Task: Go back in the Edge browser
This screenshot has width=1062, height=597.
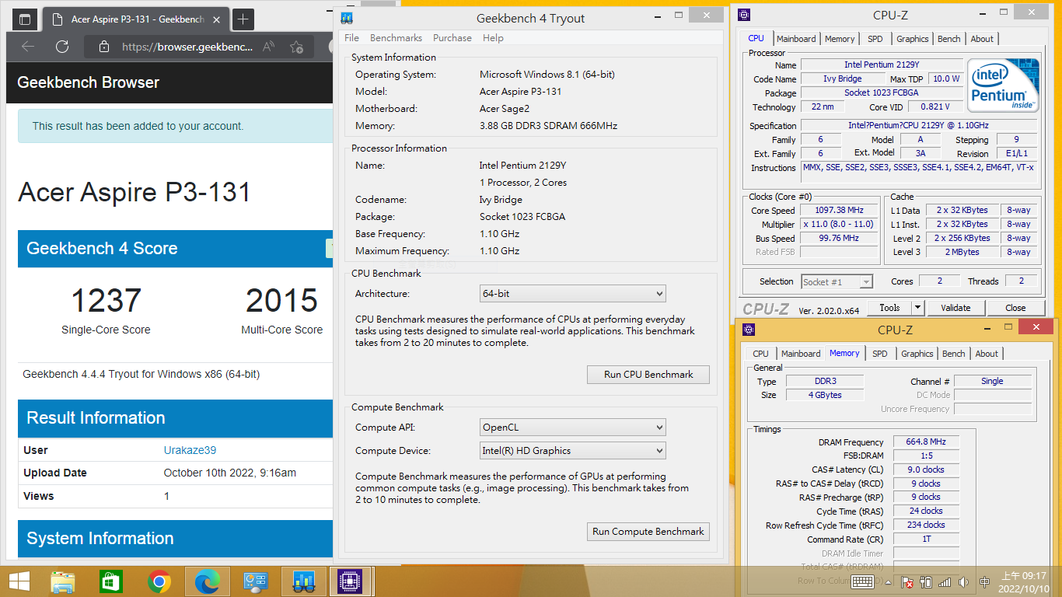Action: point(28,47)
